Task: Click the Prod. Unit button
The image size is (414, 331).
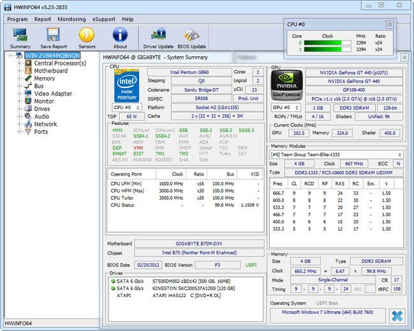Action: 248,98
